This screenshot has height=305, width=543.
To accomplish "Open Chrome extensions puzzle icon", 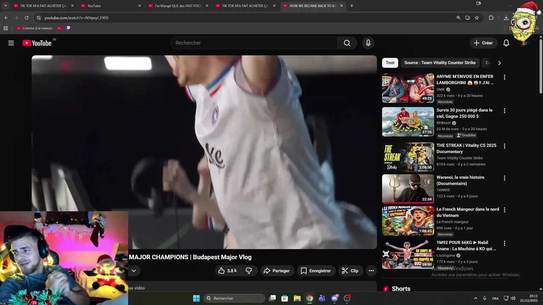I will tap(491, 18).
